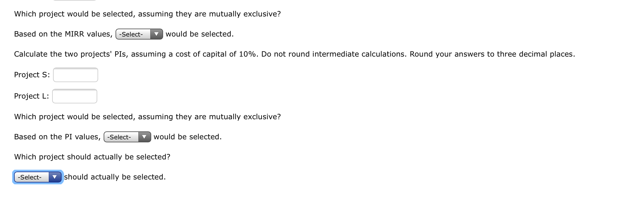Click the gray arrow button after 'Based on the MIRR values'
This screenshot has width=631, height=198.
pos(157,34)
